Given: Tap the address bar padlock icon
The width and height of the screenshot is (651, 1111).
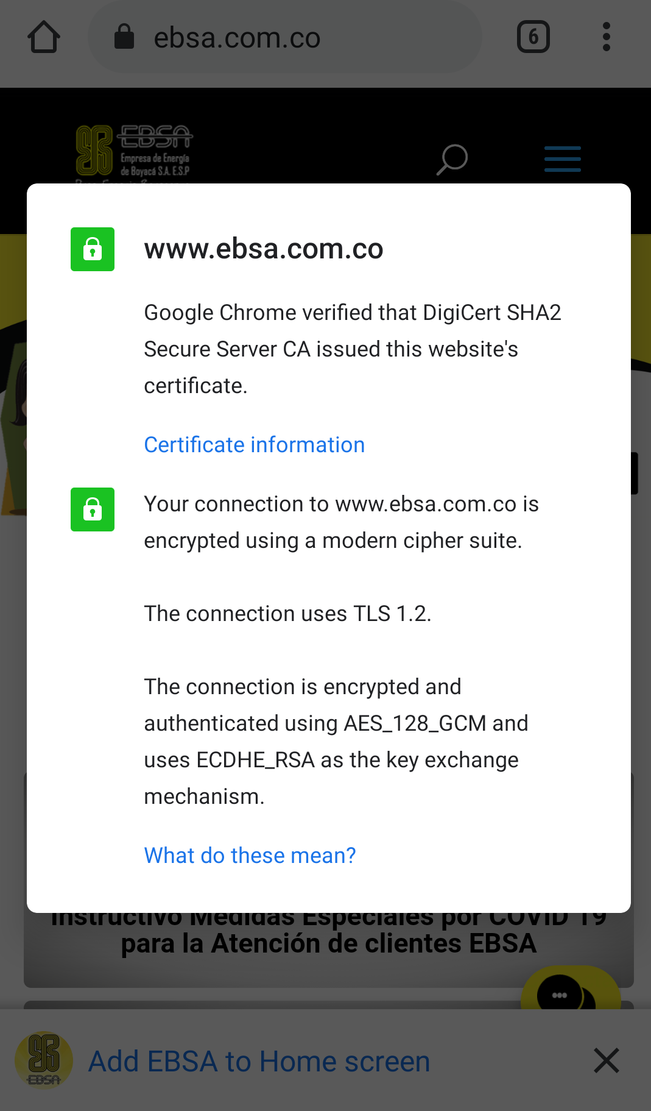Looking at the screenshot, I should coord(124,37).
